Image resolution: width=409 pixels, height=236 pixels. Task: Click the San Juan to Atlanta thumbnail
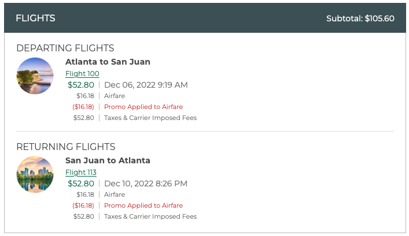coord(35,175)
